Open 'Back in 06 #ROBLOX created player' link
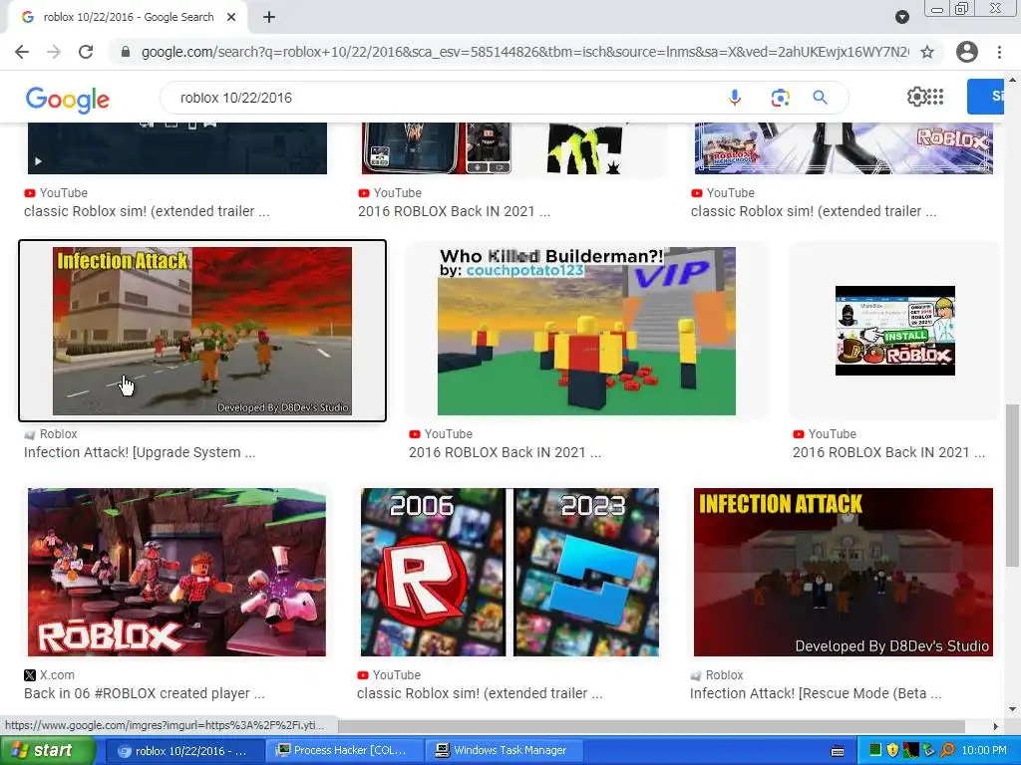The width and height of the screenshot is (1021, 765). pos(144,693)
